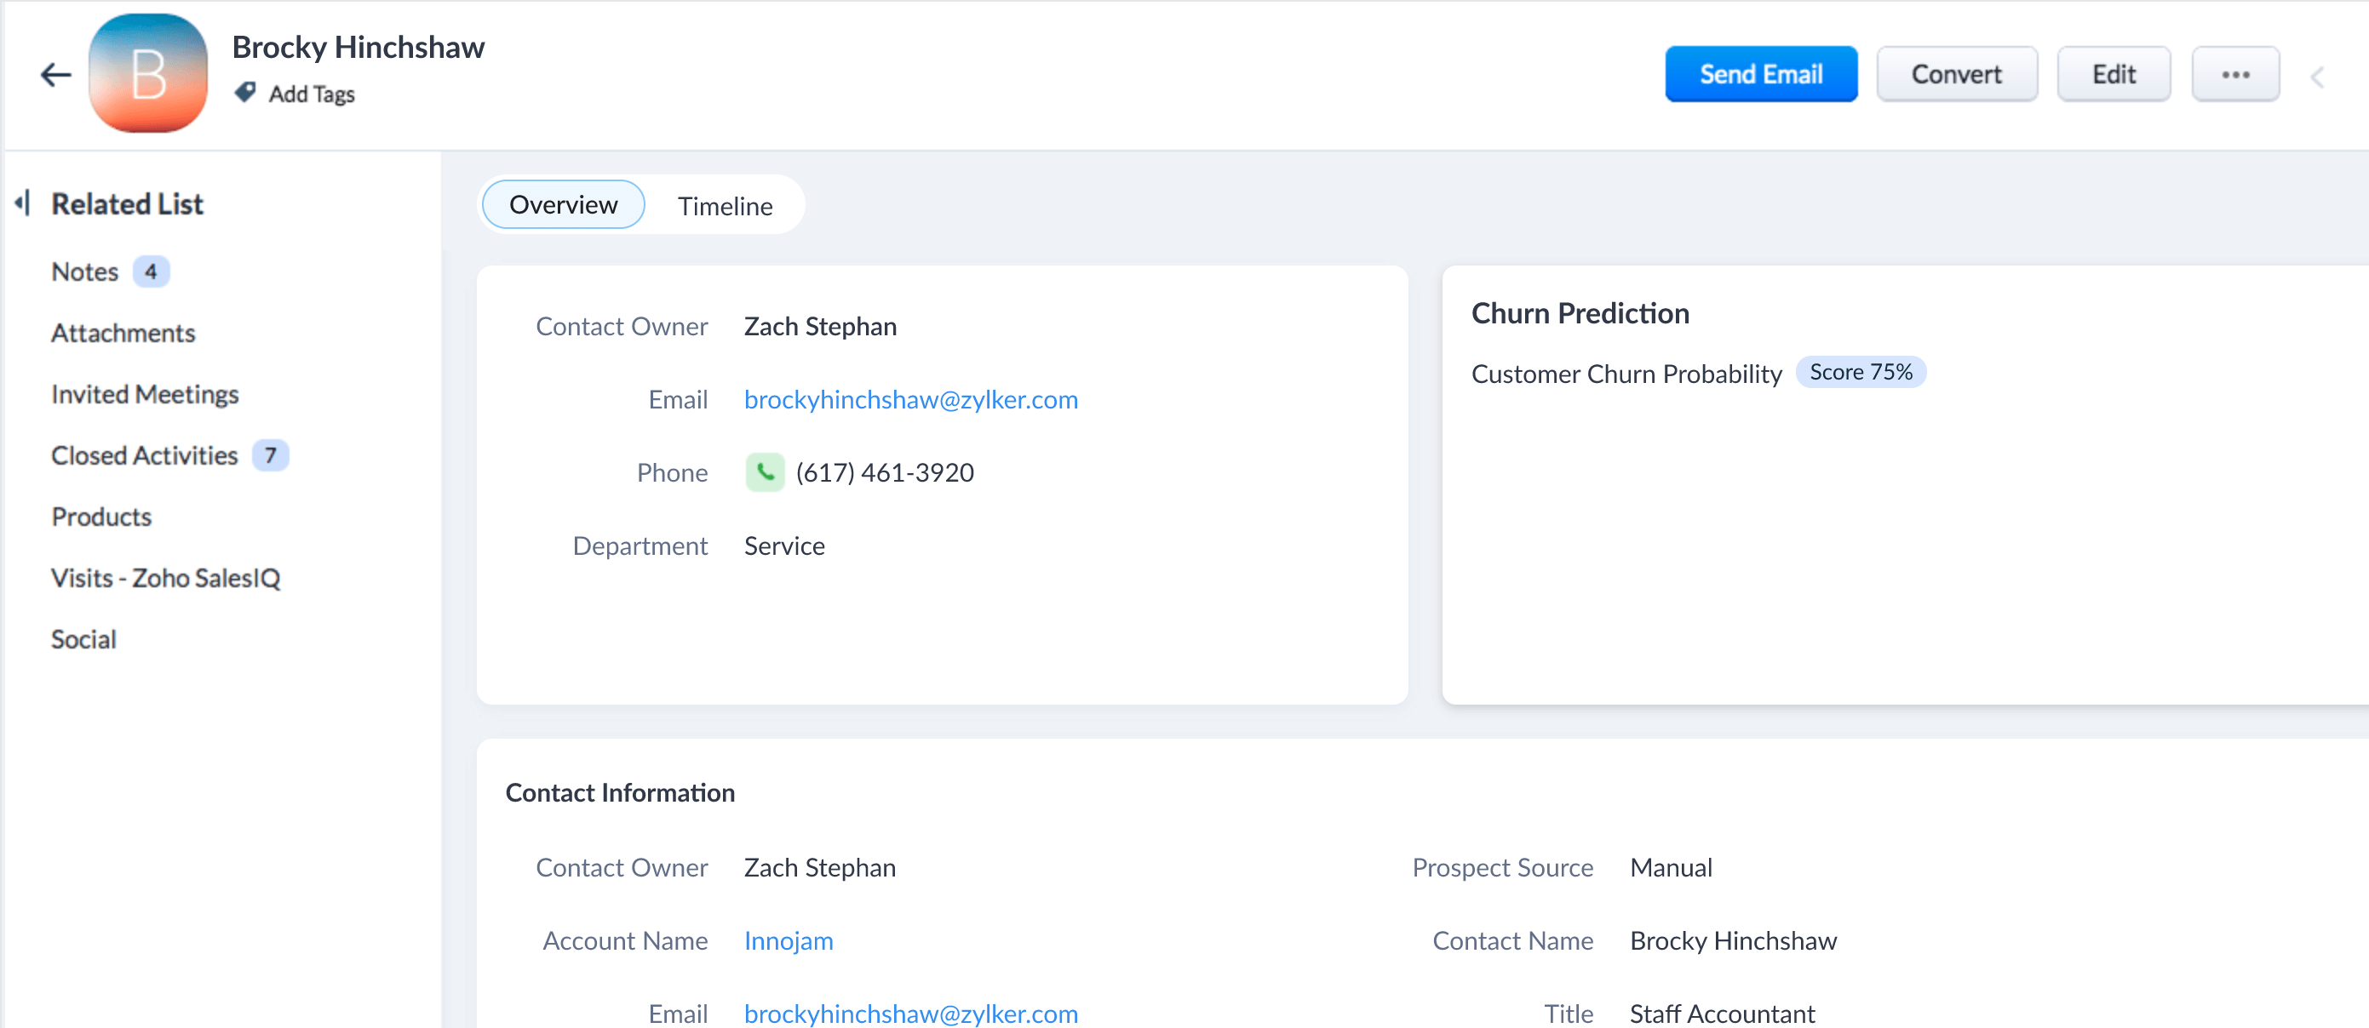Screen dimensions: 2369x1028
Task: Select Invited Meetings in the sidebar
Action: [x=145, y=394]
